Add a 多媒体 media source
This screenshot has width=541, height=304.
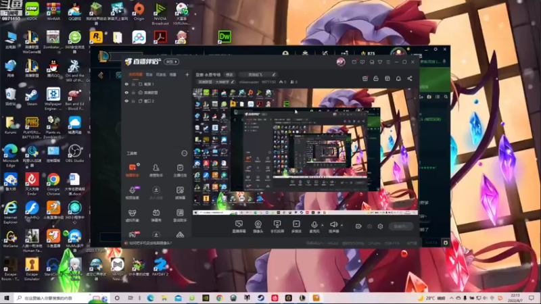(296, 226)
